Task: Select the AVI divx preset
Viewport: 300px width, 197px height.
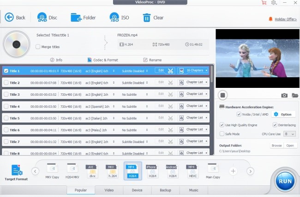Action: click(x=92, y=171)
